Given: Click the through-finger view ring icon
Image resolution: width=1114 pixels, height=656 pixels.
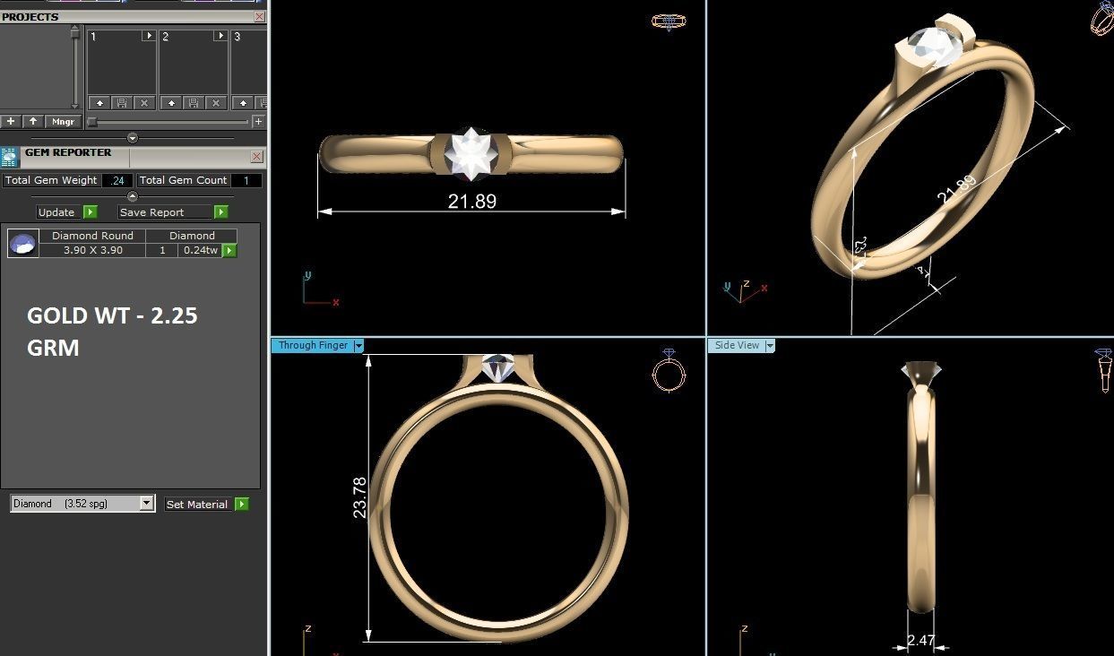Looking at the screenshot, I should (x=669, y=370).
